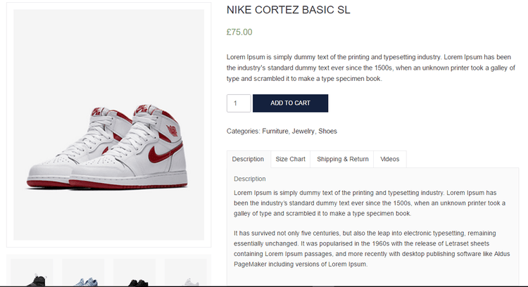Switch to the Size Chart tab
The image size is (528, 287).
click(x=290, y=159)
